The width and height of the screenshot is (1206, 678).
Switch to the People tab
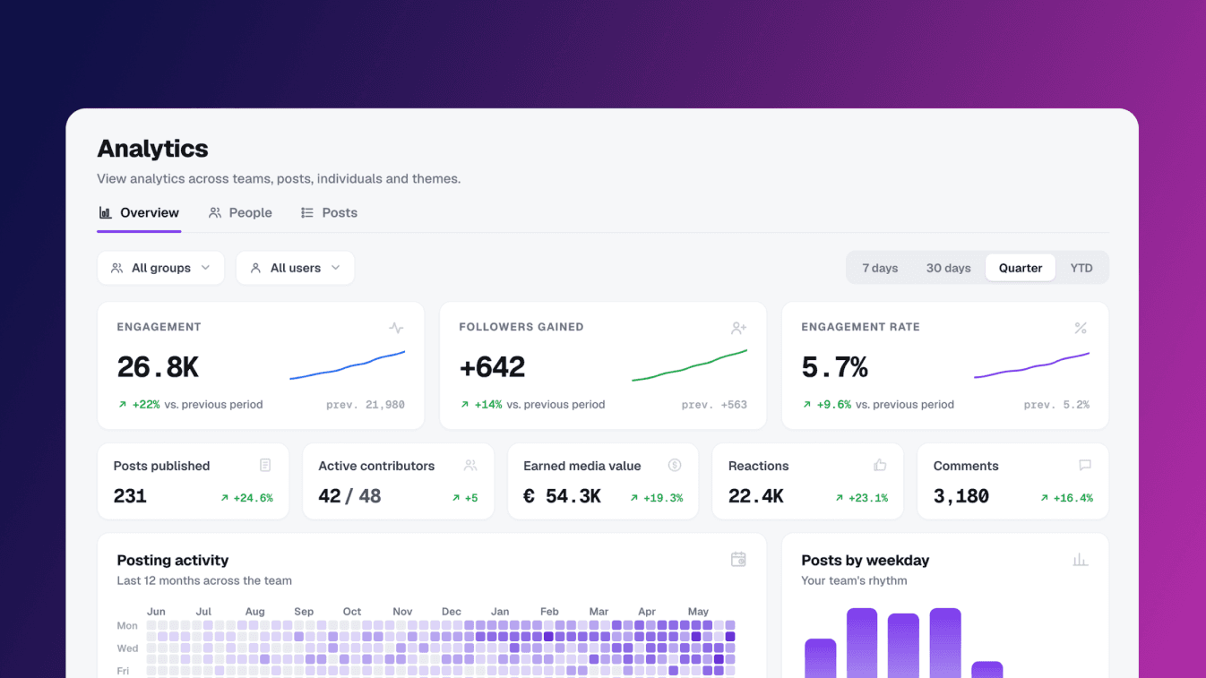[x=240, y=213]
